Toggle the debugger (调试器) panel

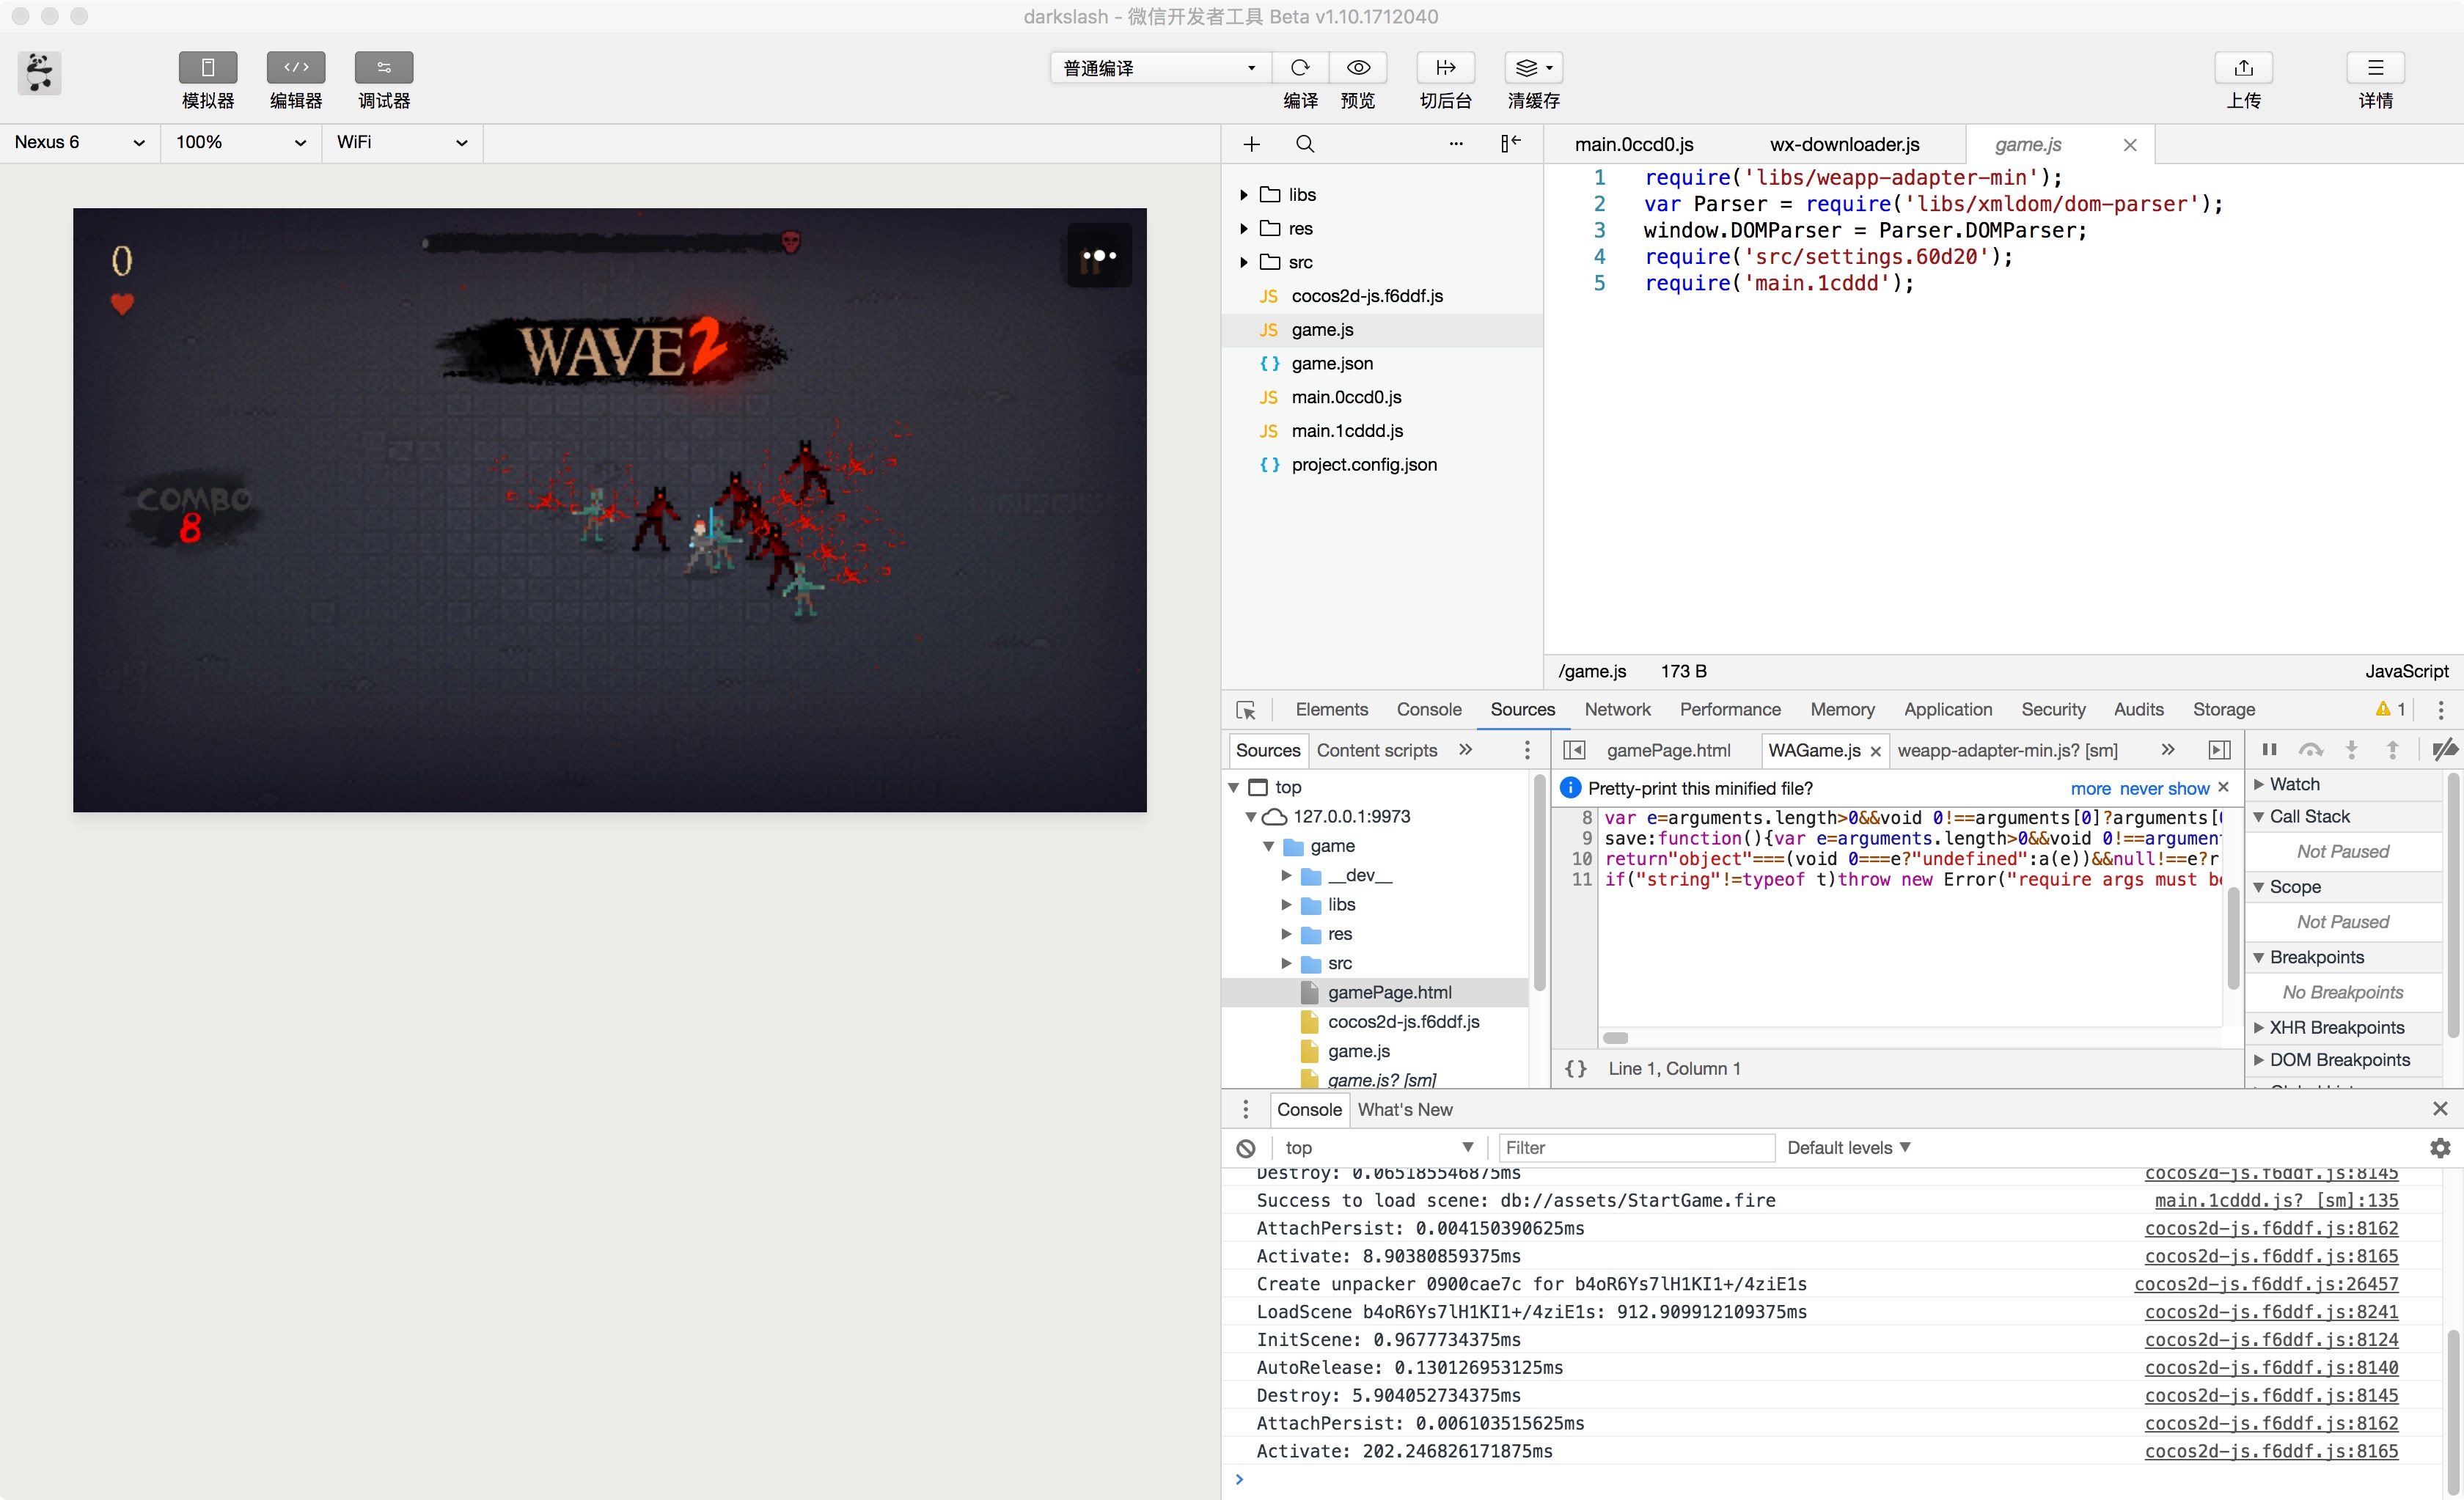(384, 68)
